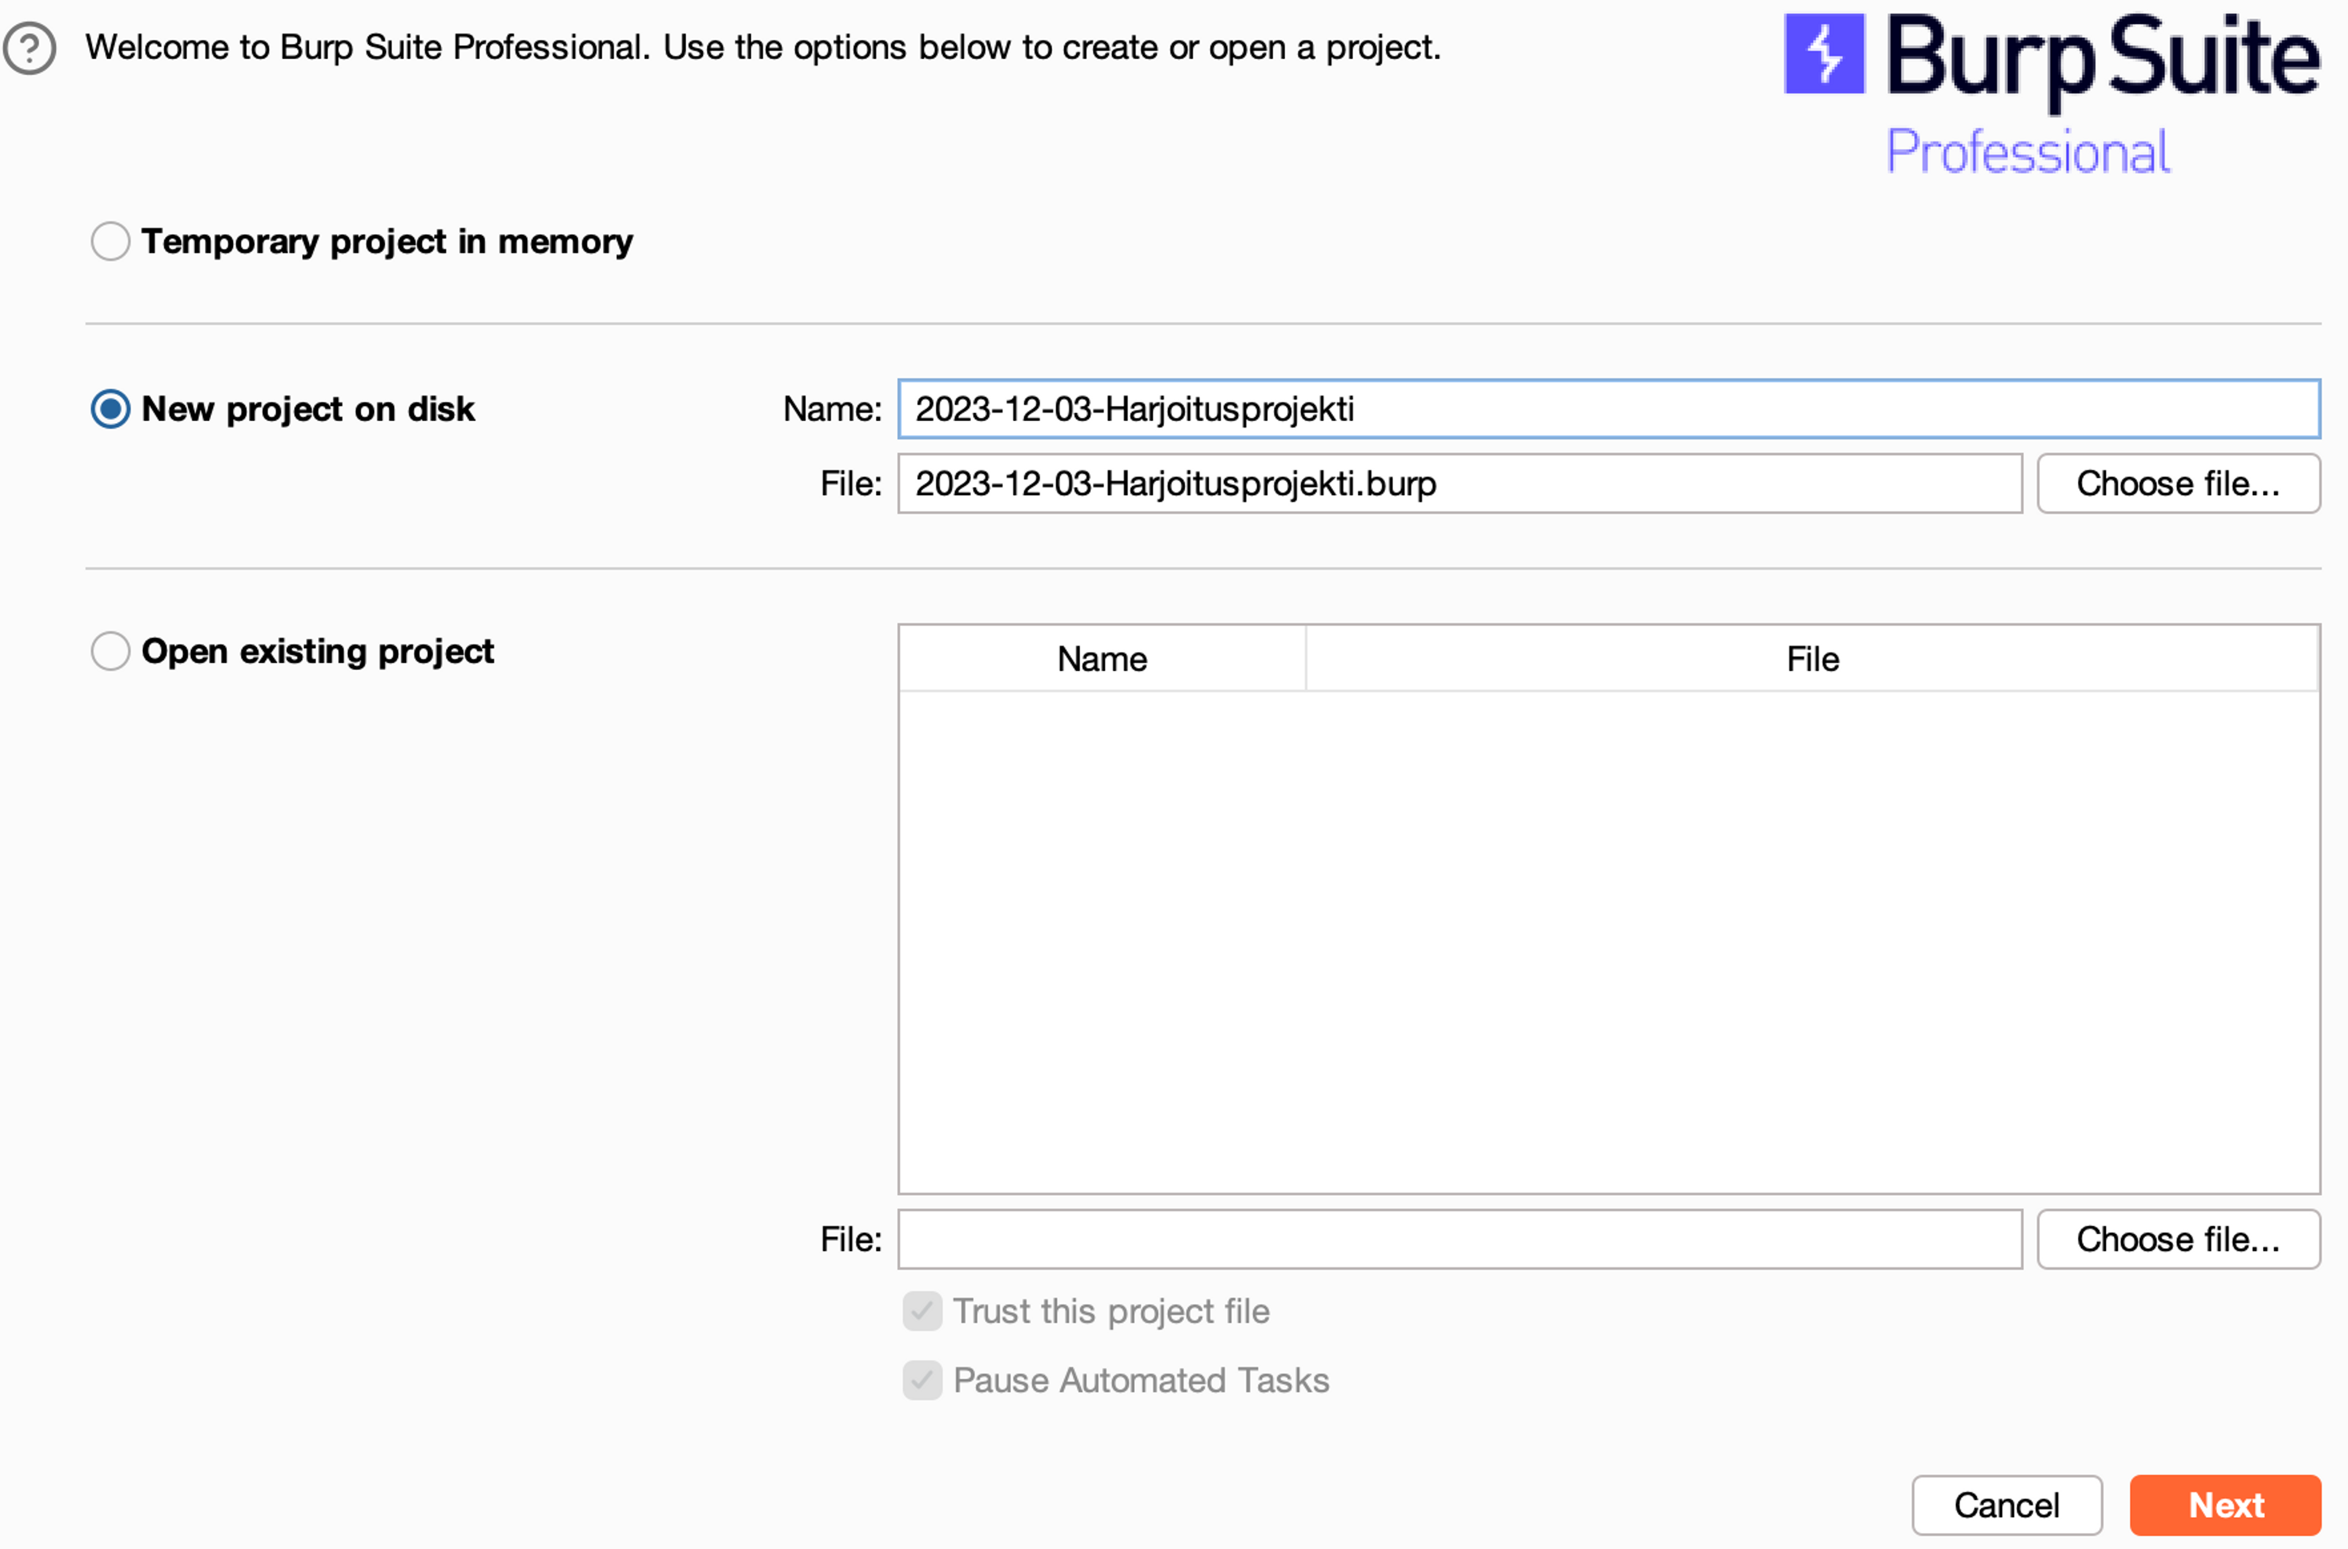Screen dimensions: 2348x1549
Task: Click Choose file for new project
Action: [x=2177, y=484]
